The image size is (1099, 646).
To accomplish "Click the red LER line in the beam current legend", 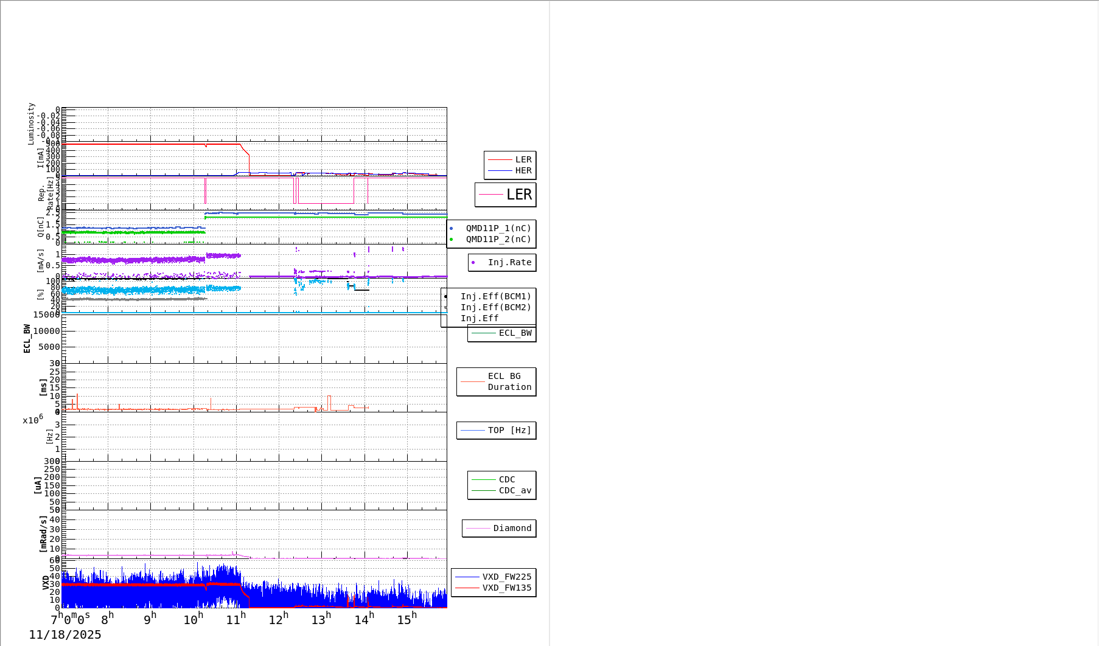I will coord(500,160).
